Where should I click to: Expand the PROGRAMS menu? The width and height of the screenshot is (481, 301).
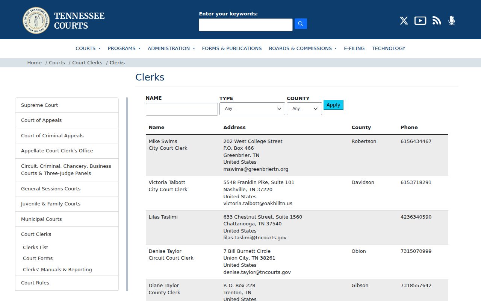pyautogui.click(x=124, y=48)
